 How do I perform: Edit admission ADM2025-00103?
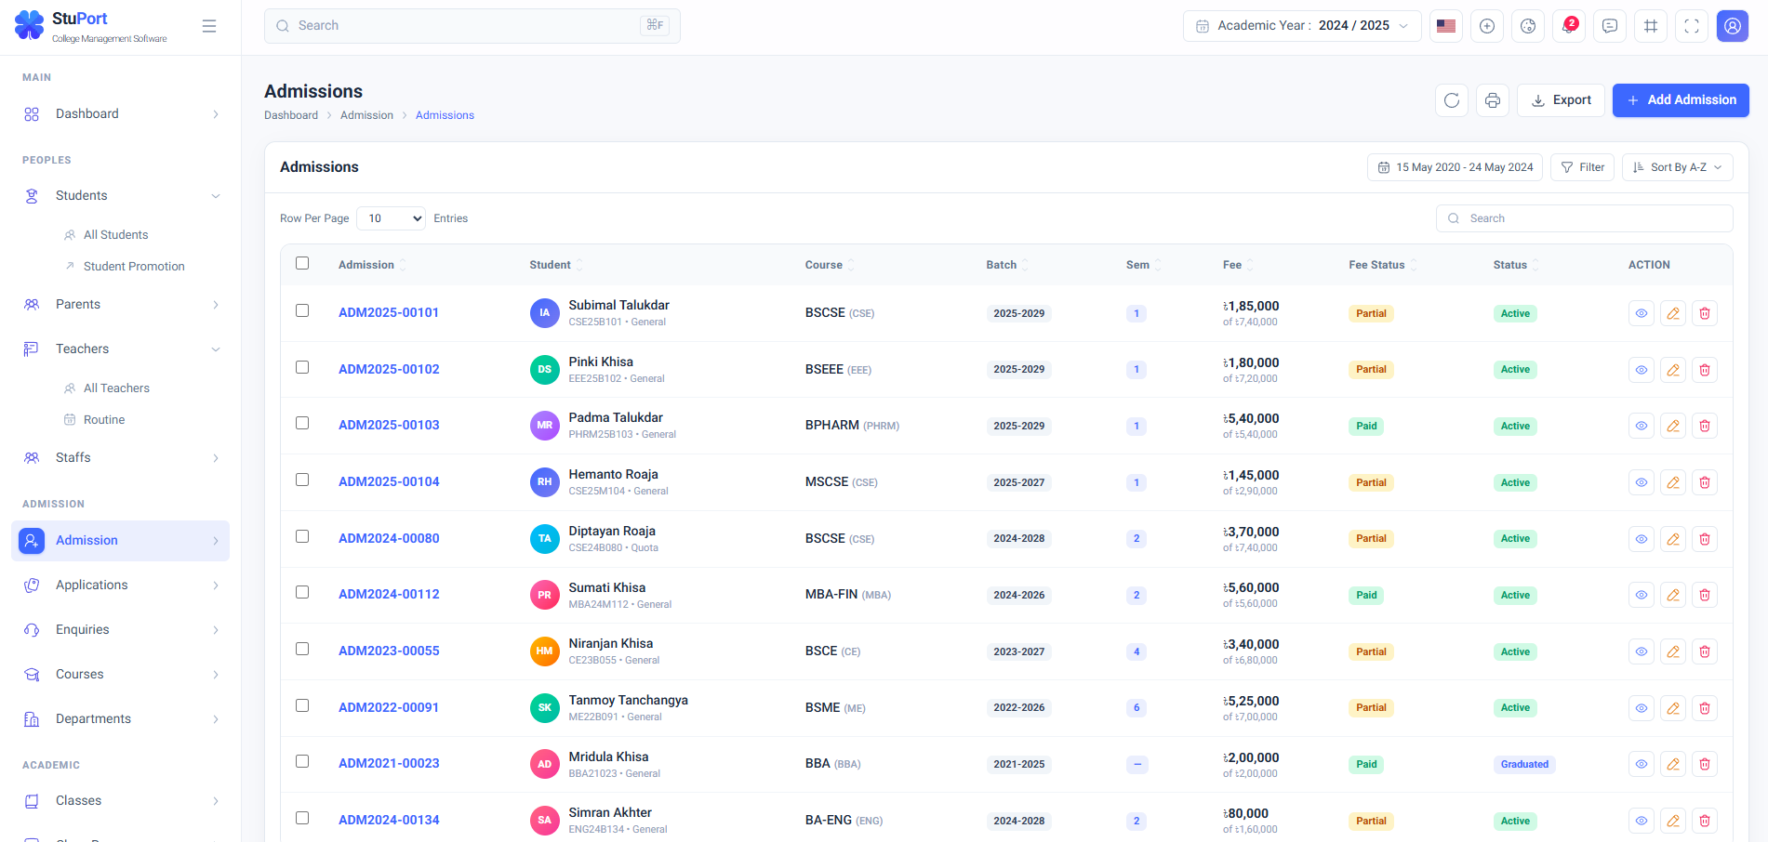tap(1673, 426)
